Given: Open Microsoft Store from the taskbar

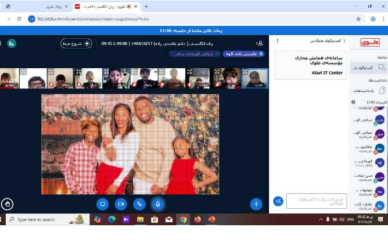Looking at the screenshot, I should 155,220.
